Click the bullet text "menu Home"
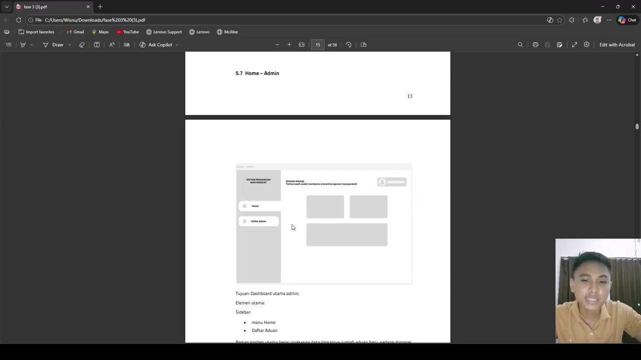 coord(263,322)
